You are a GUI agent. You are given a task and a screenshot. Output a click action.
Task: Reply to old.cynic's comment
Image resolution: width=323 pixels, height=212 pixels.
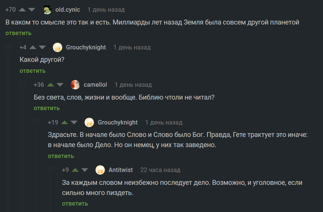(18, 33)
